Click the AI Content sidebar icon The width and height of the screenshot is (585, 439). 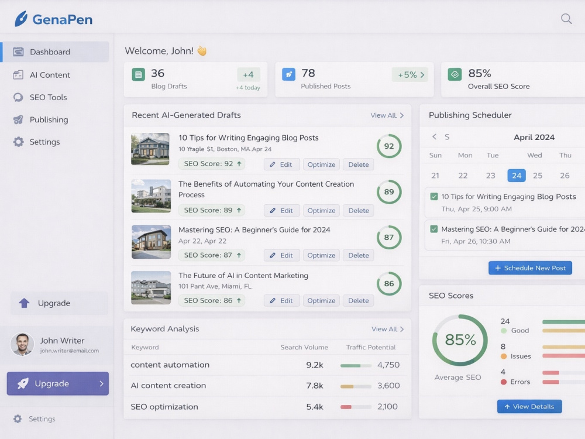[18, 75]
